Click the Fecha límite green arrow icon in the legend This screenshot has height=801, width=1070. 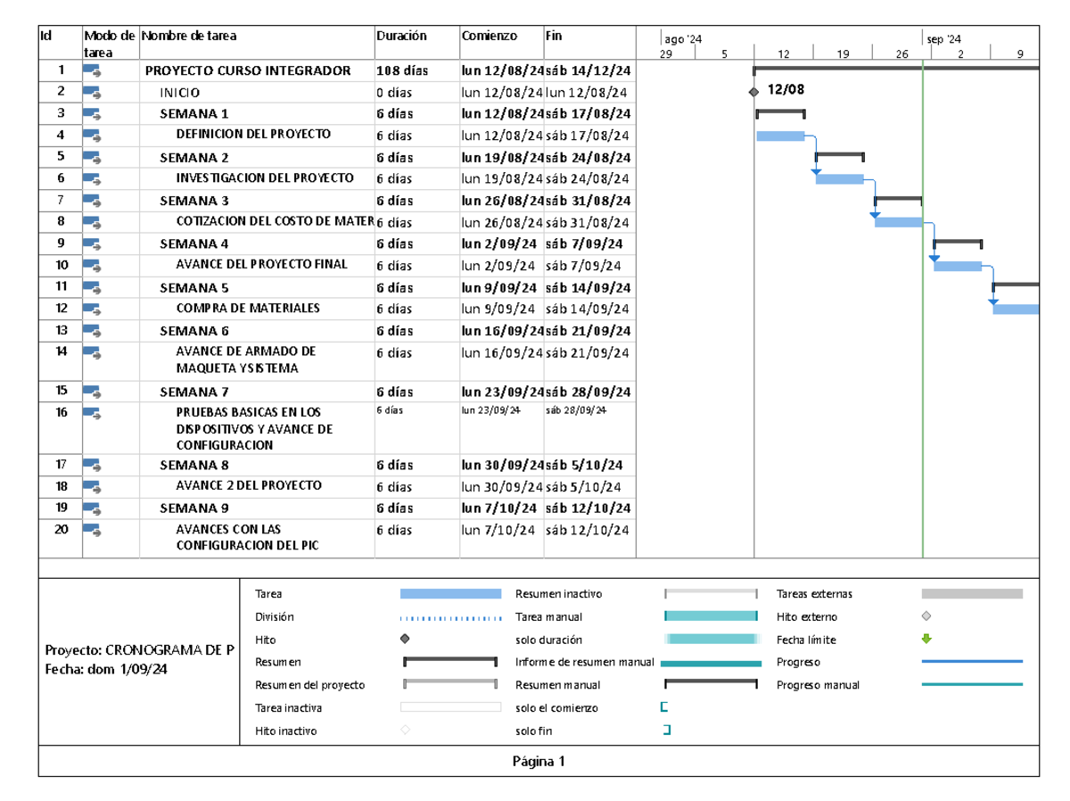[927, 640]
